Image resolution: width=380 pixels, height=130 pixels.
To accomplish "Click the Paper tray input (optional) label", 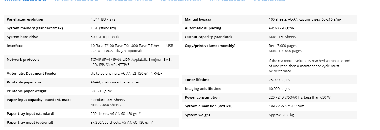I will tap(30, 123).
